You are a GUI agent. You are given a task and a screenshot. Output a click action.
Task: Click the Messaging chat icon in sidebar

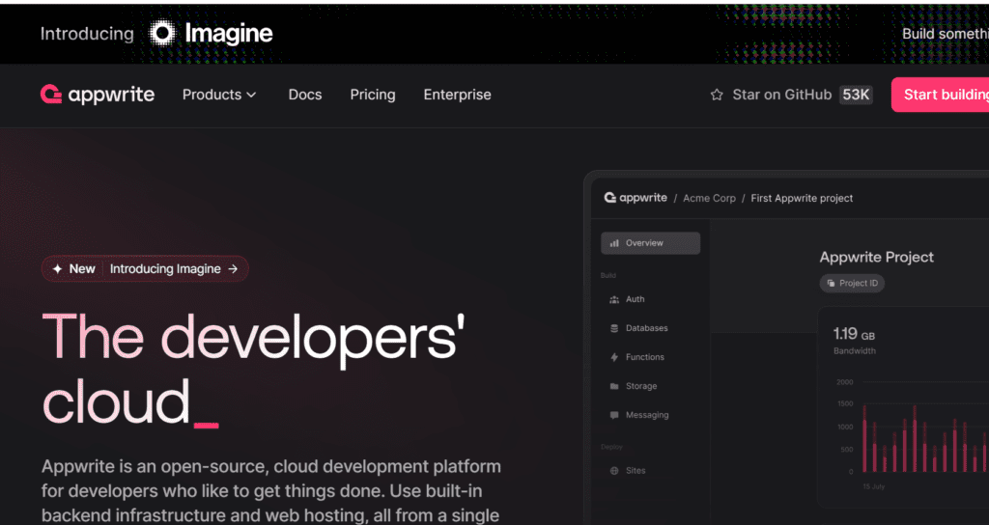pos(614,415)
